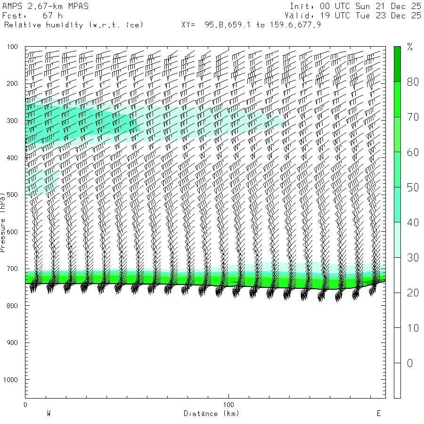
Task: Click the 300 pressure axis label
Action: click(12, 121)
